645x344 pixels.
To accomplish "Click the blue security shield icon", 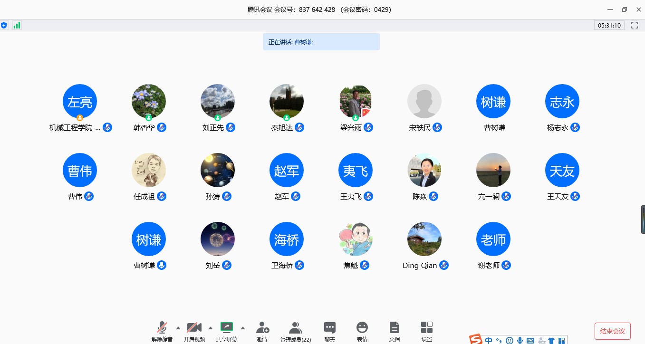I will pyautogui.click(x=4, y=25).
